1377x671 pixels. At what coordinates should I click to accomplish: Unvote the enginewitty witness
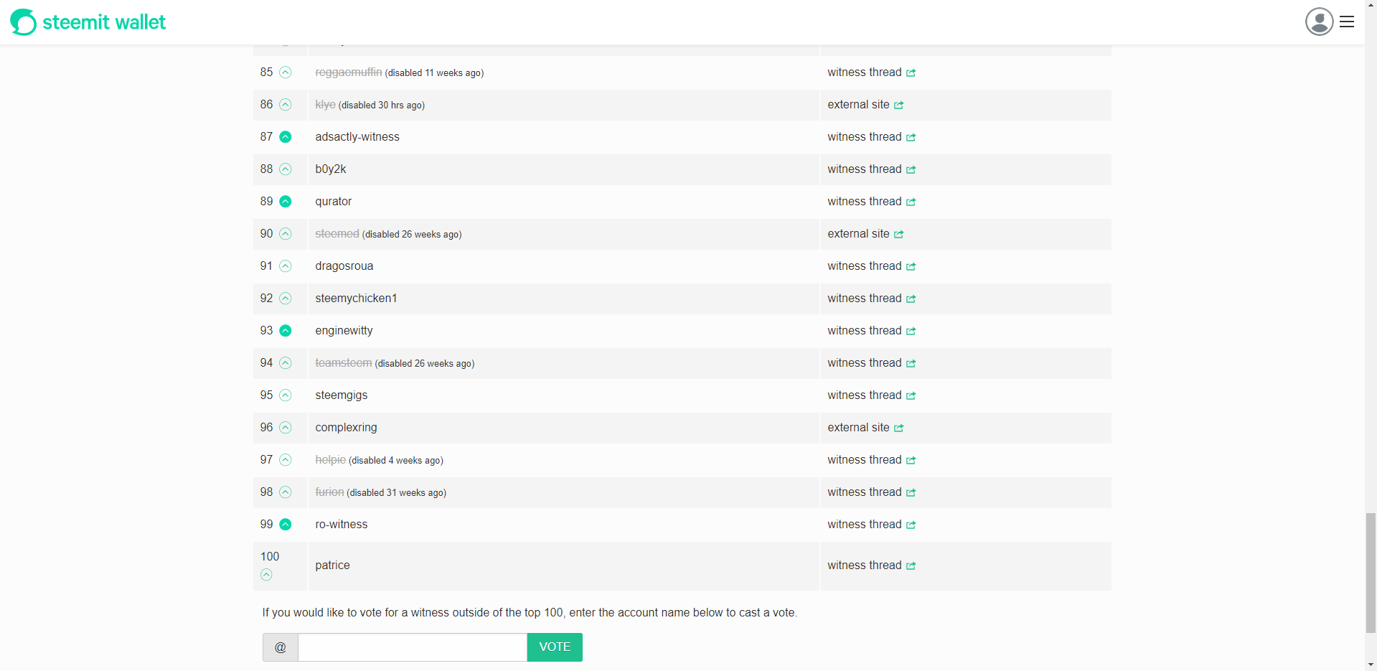tap(286, 331)
